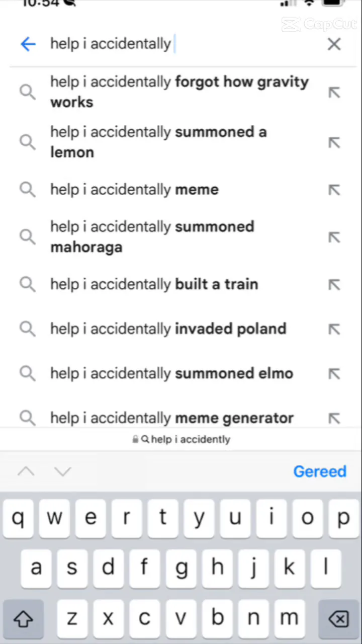Viewport: 362px width, 644px height.
Task: Tap insert arrow next to 'invaded poland'
Action: click(334, 329)
